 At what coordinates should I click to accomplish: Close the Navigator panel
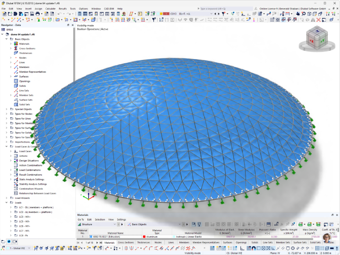click(72, 25)
